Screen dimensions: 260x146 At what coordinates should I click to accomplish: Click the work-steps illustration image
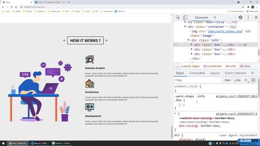point(40,91)
